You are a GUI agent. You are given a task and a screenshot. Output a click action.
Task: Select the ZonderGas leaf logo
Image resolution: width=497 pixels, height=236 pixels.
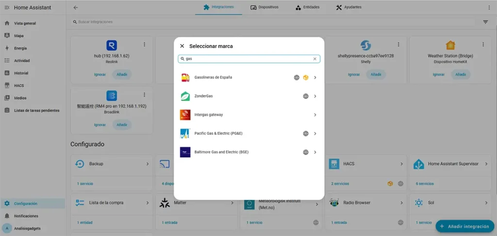[185, 96]
